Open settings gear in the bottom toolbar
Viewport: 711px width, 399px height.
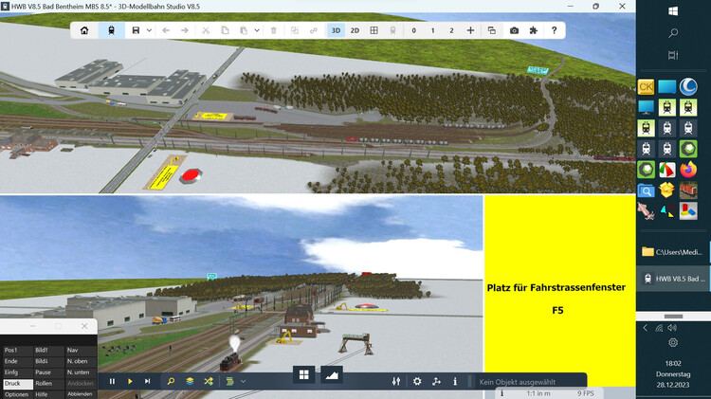click(x=417, y=381)
